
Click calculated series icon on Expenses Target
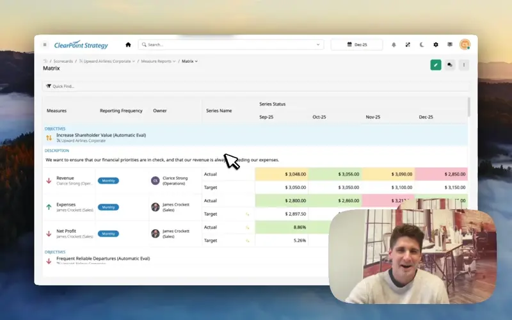tap(248, 214)
